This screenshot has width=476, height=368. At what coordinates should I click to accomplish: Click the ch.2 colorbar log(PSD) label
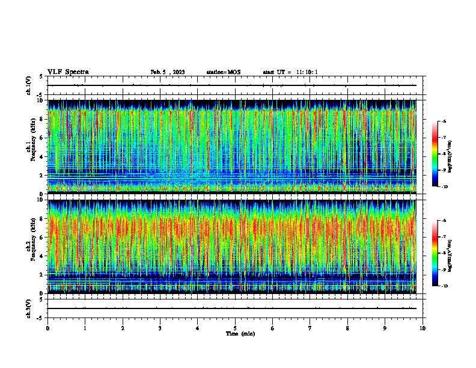450,255
